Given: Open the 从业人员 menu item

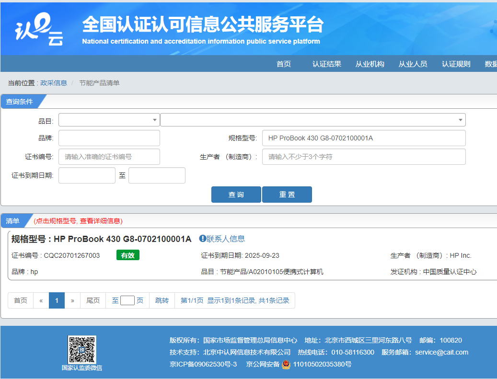Looking at the screenshot, I should click(x=413, y=64).
